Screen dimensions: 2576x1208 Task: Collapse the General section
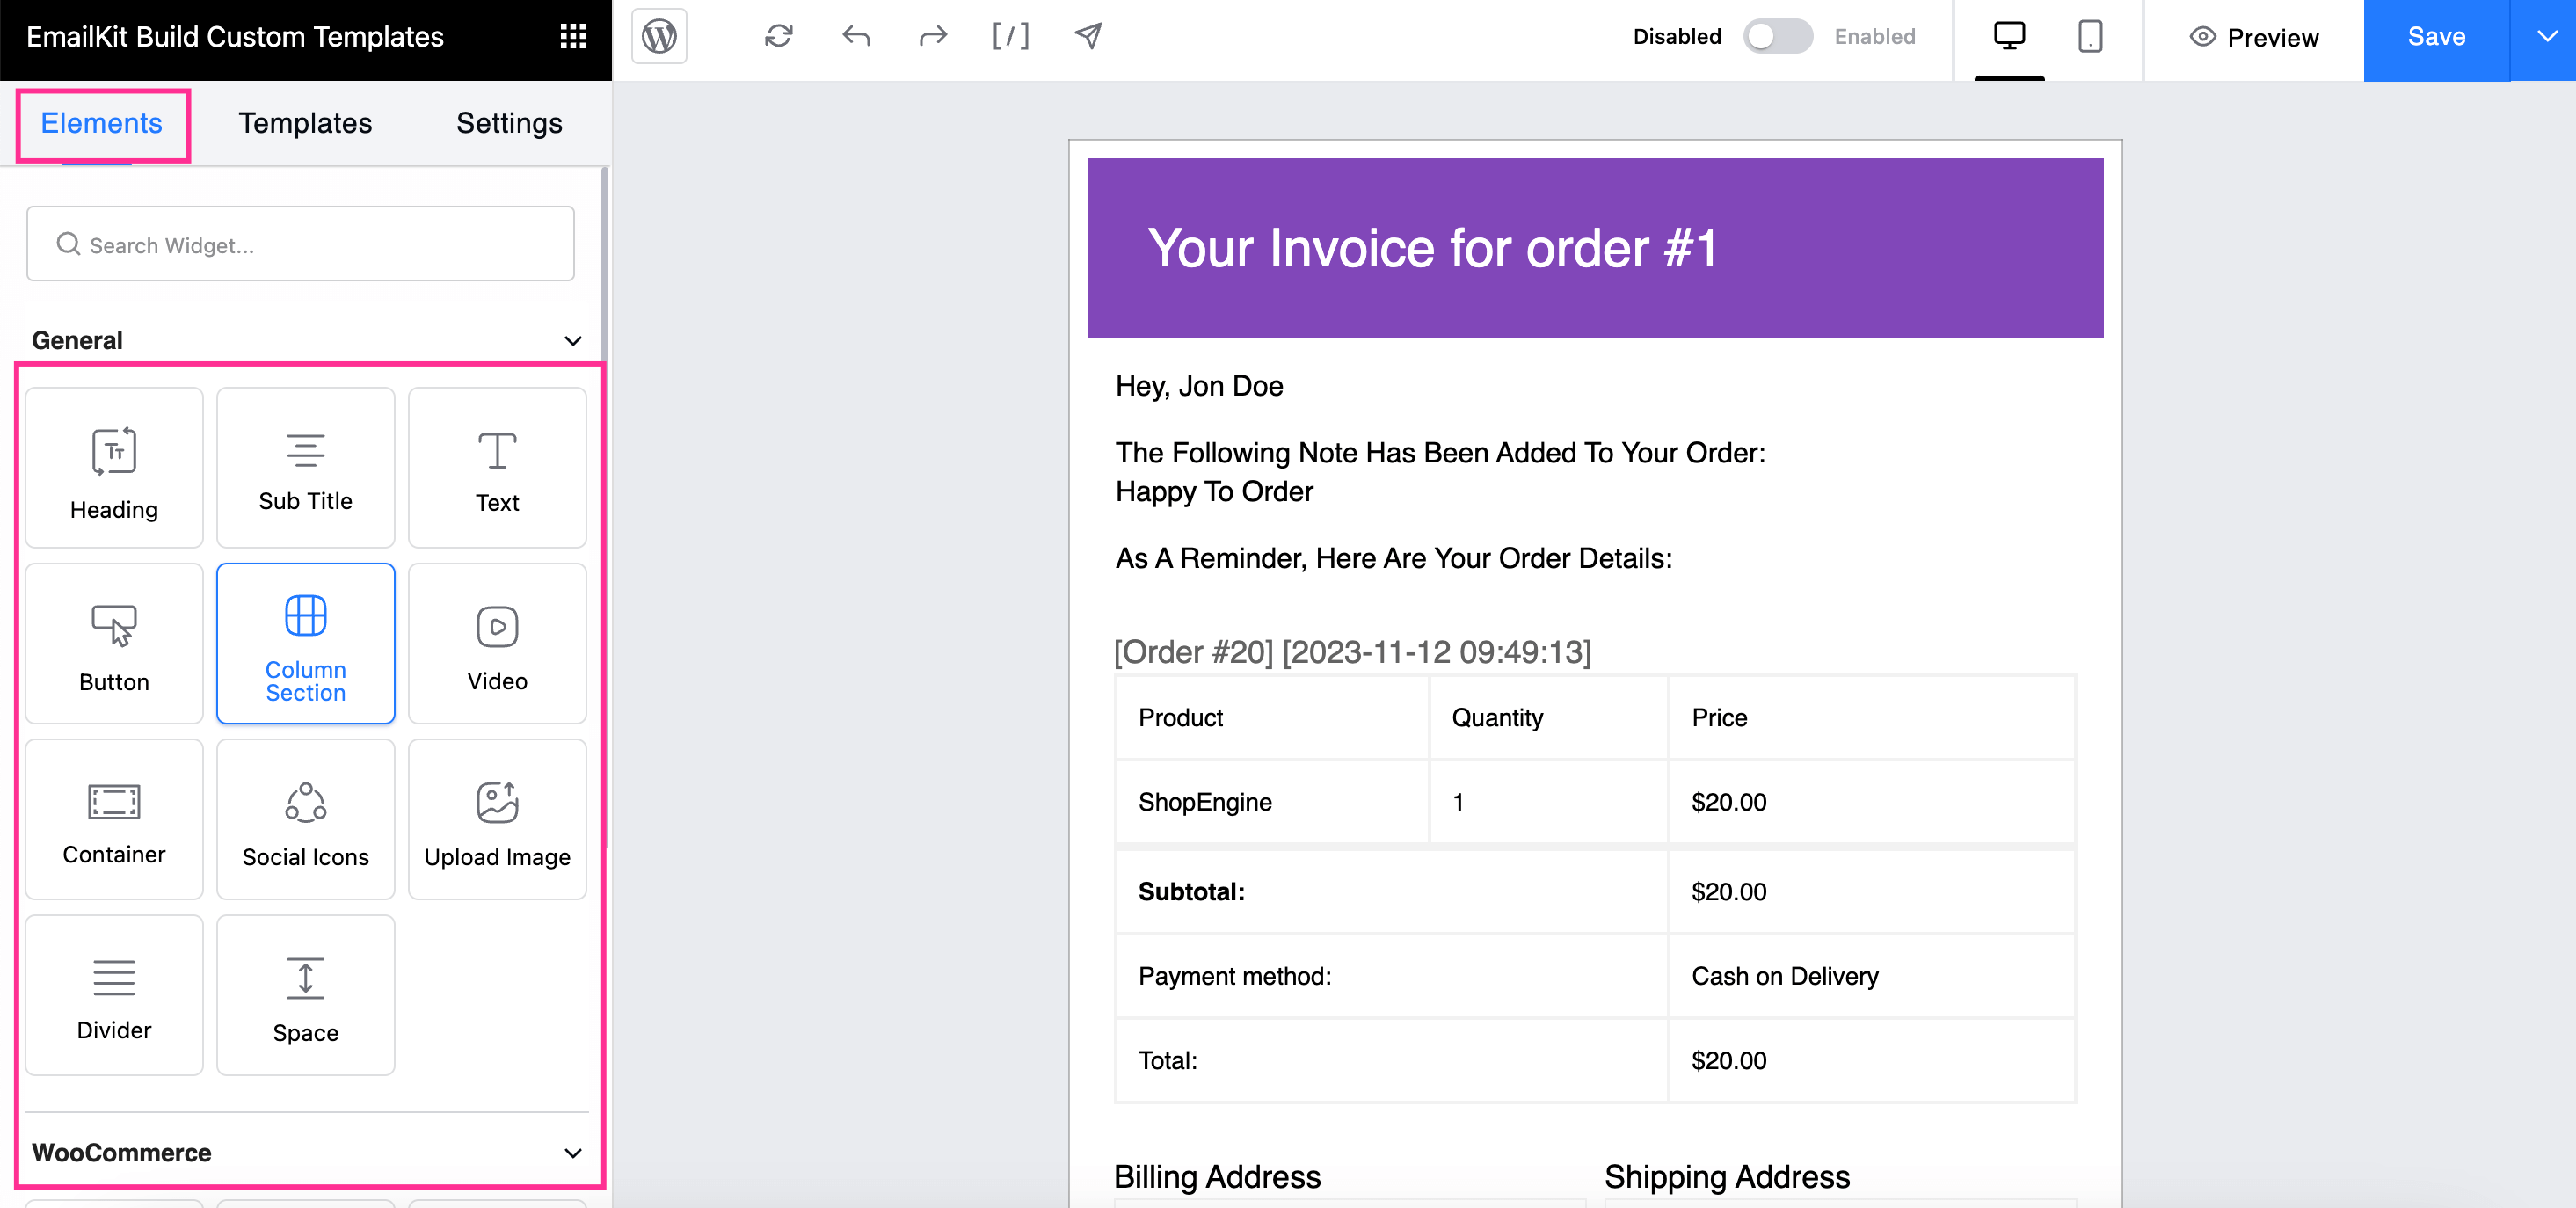[571, 340]
